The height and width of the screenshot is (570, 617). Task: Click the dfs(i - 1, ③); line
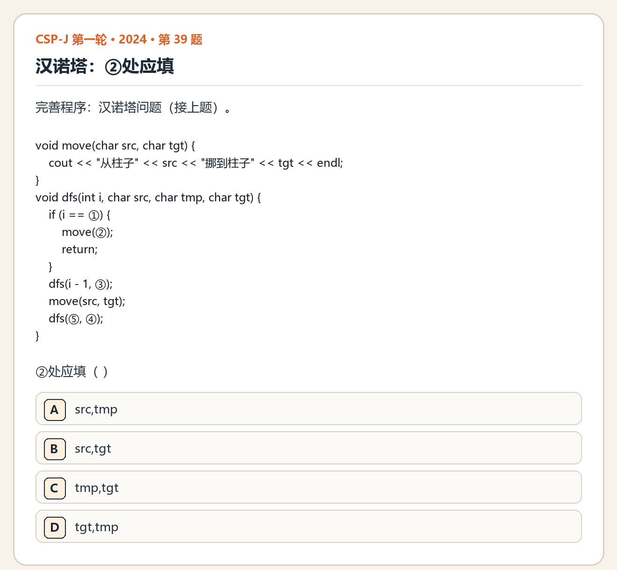(x=80, y=284)
